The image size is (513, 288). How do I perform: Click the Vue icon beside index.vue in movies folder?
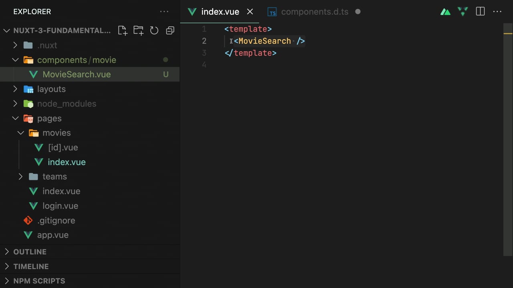(39, 162)
